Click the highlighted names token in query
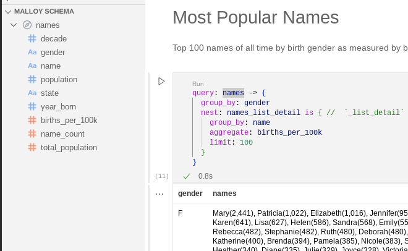408x251 pixels. coord(233,93)
